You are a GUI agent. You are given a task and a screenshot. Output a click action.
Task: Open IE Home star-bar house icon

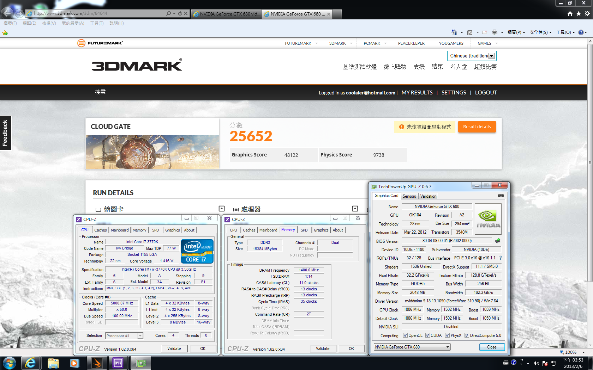[570, 13]
